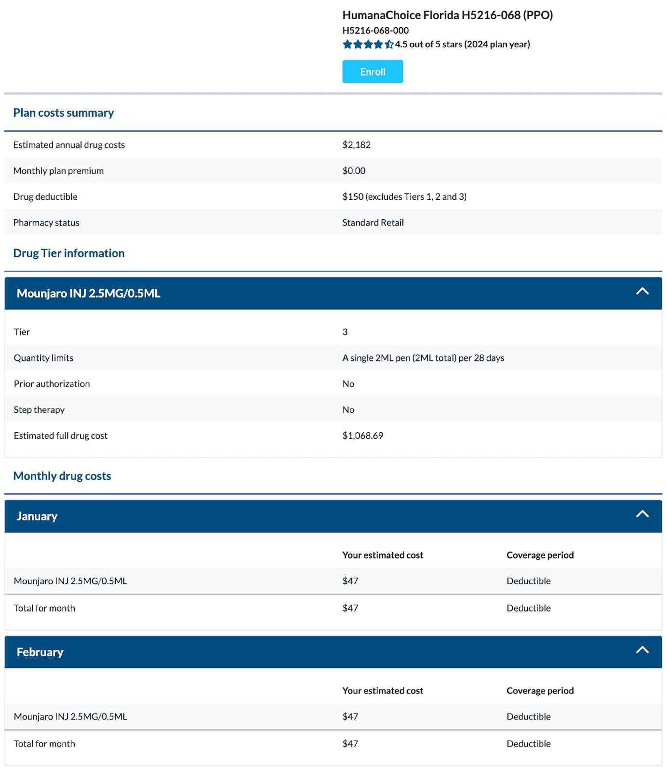
Task: Collapse Mounjaro drug tier section chevron
Action: 642,292
